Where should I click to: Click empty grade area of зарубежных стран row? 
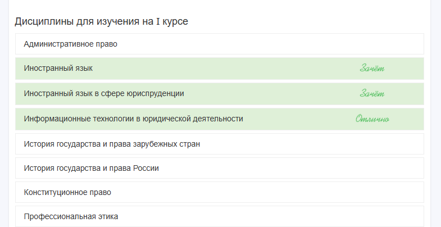(x=372, y=144)
